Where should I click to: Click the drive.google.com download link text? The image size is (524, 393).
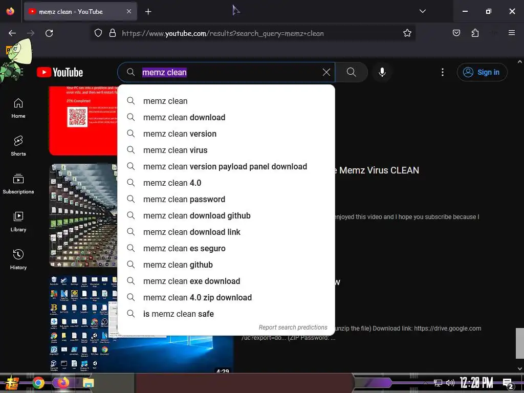pyautogui.click(x=447, y=328)
